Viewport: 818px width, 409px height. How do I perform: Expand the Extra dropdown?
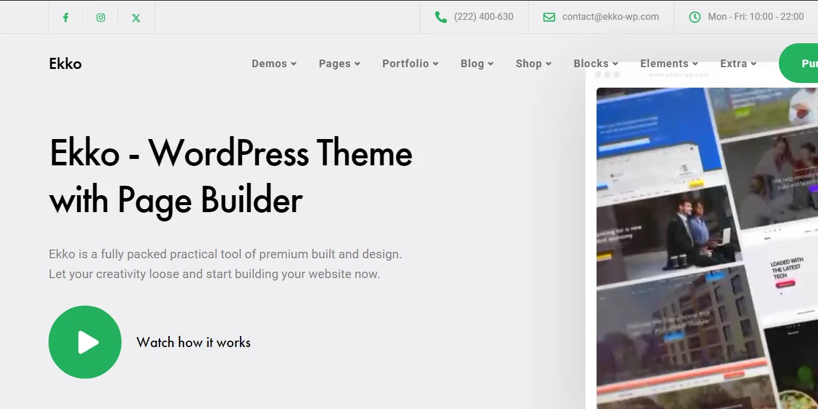(738, 64)
